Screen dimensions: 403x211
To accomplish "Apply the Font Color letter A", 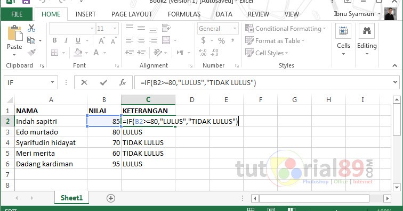I will [96, 53].
